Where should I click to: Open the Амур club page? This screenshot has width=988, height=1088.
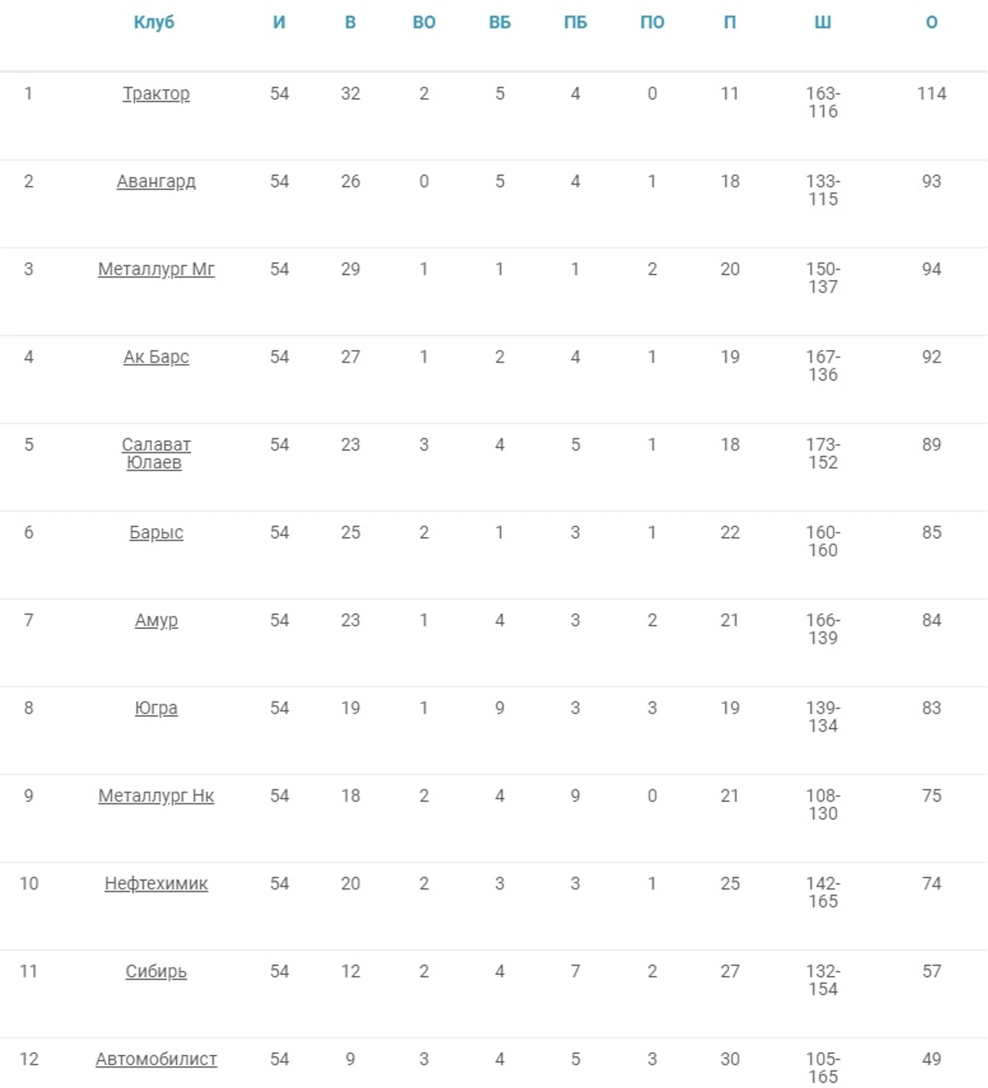click(156, 620)
